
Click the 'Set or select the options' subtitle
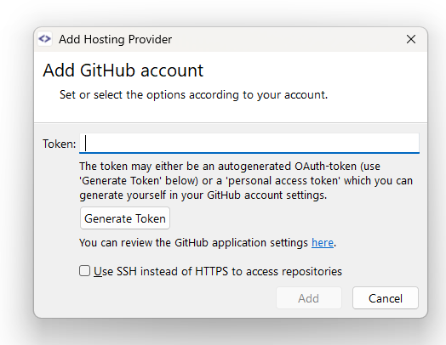[x=193, y=95]
